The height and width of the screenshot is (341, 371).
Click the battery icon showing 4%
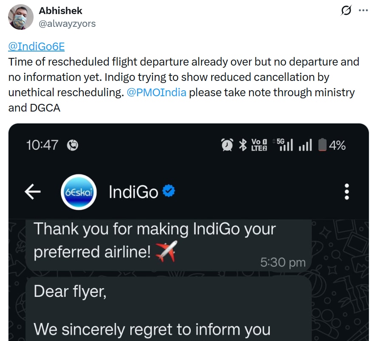[x=323, y=145]
